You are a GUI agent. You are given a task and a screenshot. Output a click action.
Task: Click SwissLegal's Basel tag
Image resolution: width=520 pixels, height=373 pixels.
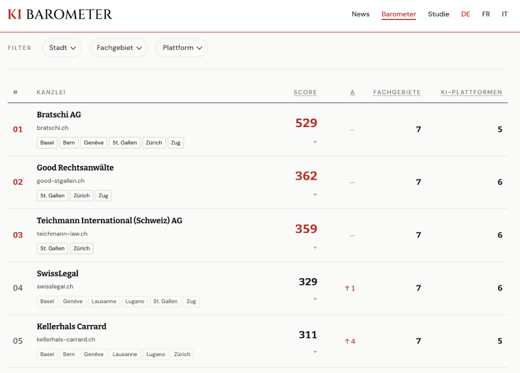click(47, 302)
